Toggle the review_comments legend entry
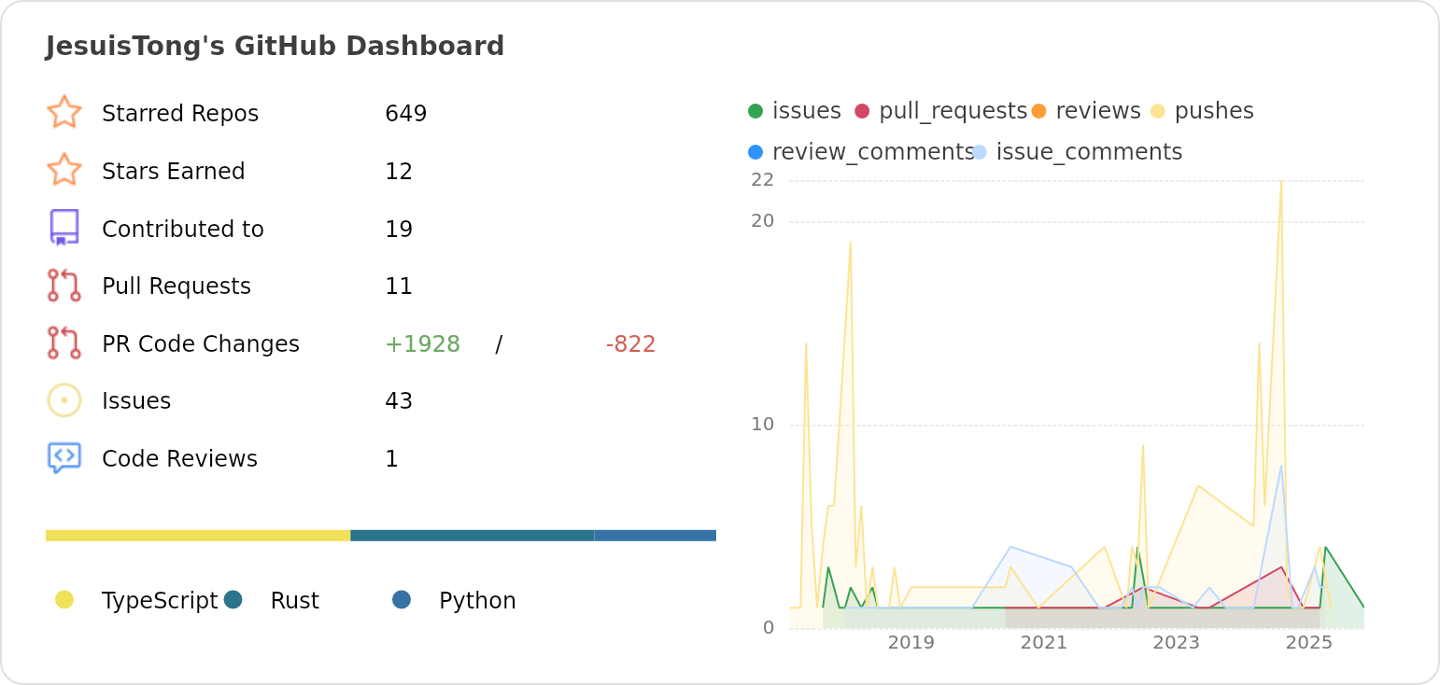 (755, 151)
